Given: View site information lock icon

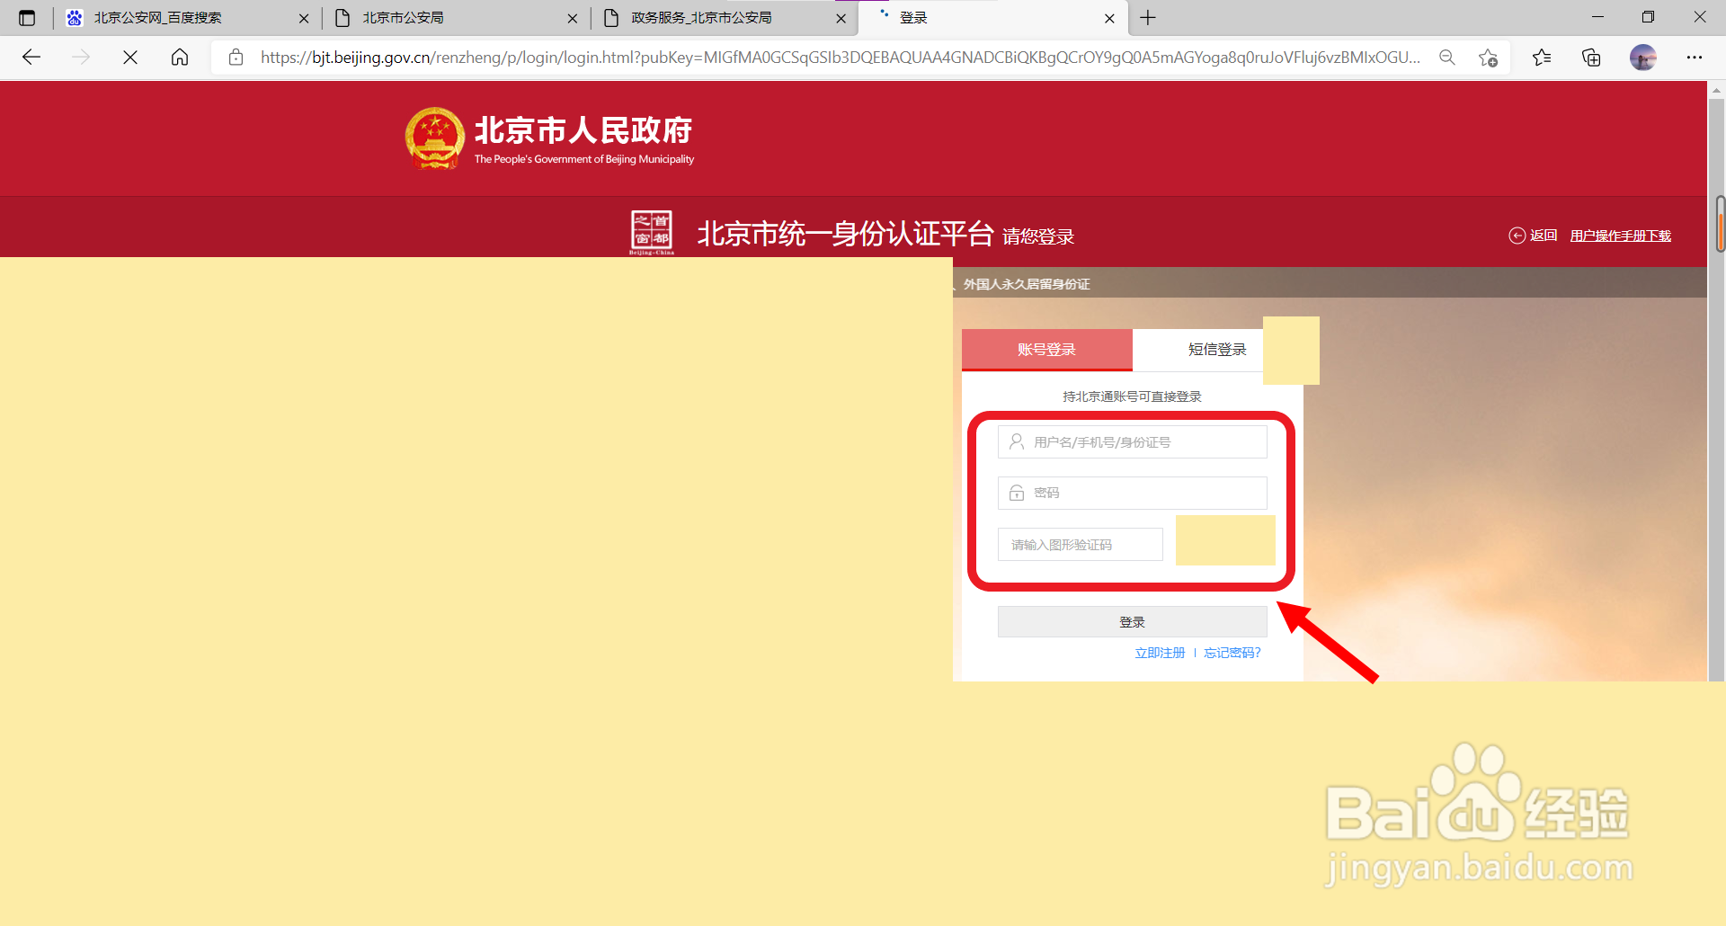Looking at the screenshot, I should (x=236, y=58).
